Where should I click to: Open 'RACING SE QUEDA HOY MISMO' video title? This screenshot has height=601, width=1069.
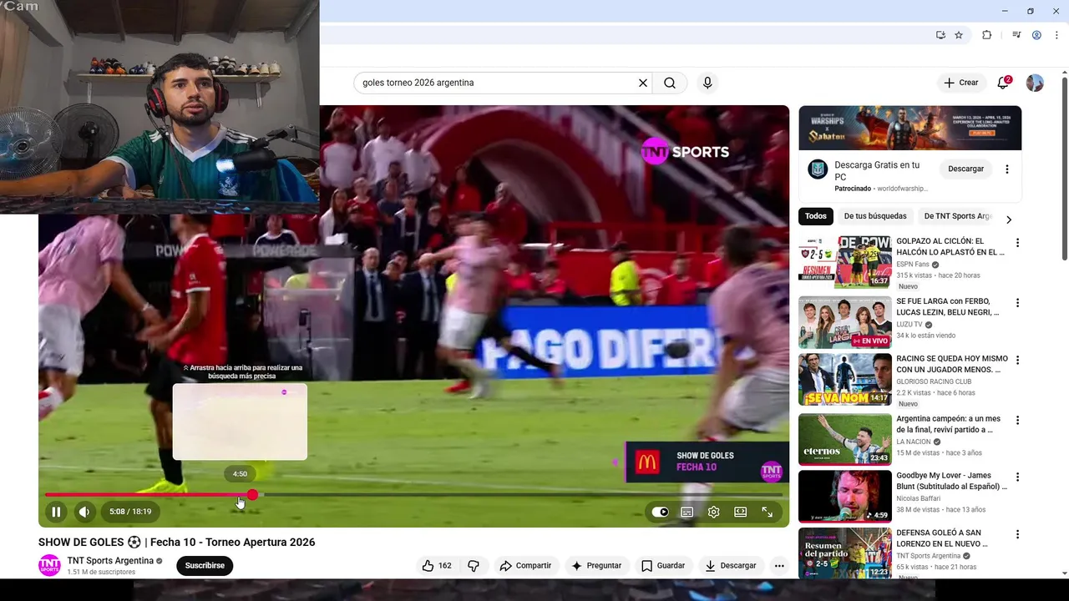point(952,364)
